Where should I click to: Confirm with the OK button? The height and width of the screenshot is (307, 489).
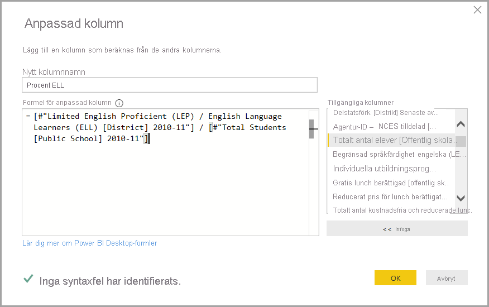coord(395,277)
